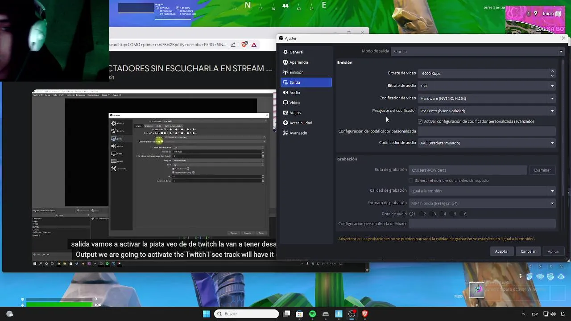
Task: Increase the Bitrate de vídeo value
Action: (x=552, y=71)
